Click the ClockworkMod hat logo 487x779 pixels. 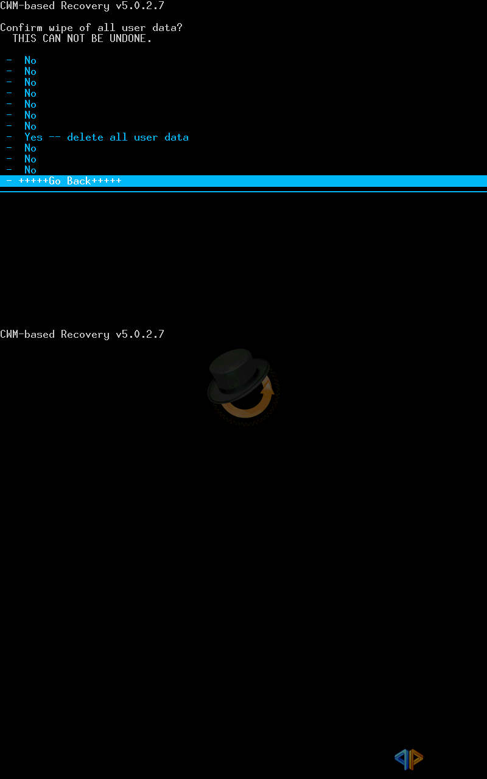pyautogui.click(x=243, y=386)
